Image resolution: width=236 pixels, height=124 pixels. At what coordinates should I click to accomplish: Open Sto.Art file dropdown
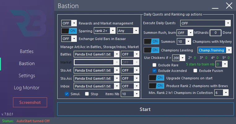coord(97,70)
